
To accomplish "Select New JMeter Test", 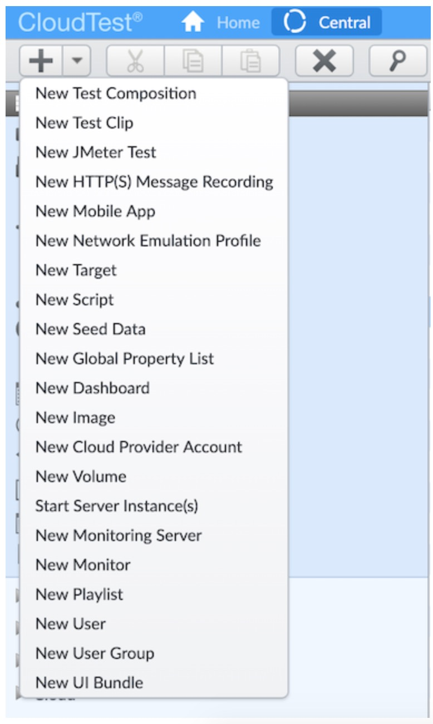I will pyautogui.click(x=96, y=152).
